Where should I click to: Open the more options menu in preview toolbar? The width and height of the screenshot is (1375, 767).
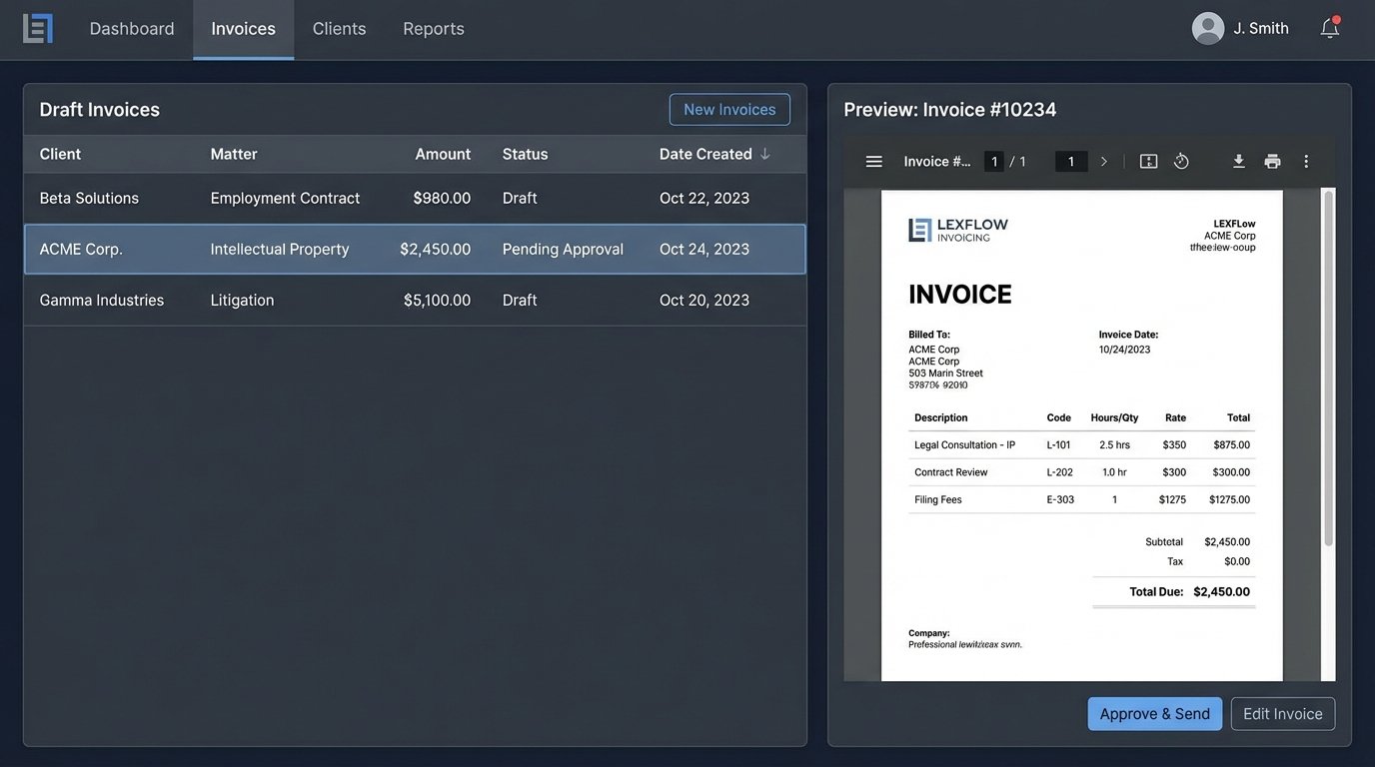[1304, 159]
